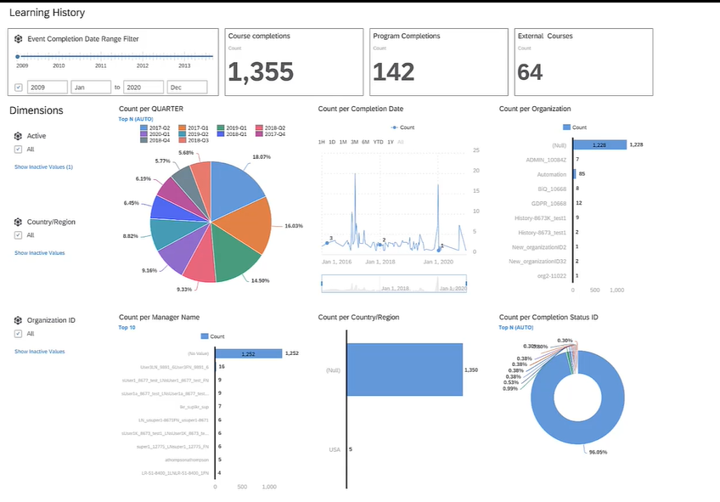Click Show Inactive Values (1) link under Active
This screenshot has width=720, height=502.
(43, 167)
